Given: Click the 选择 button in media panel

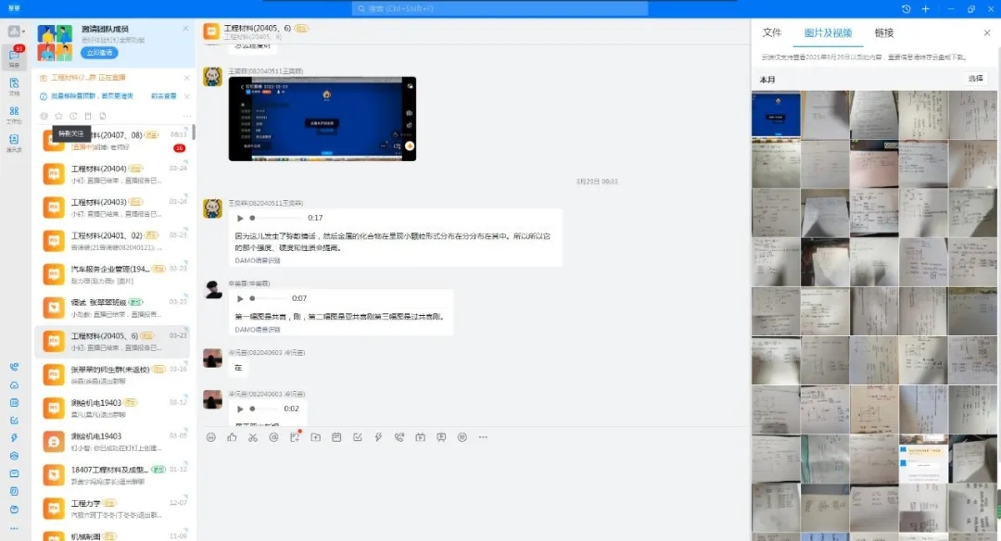Looking at the screenshot, I should point(975,79).
